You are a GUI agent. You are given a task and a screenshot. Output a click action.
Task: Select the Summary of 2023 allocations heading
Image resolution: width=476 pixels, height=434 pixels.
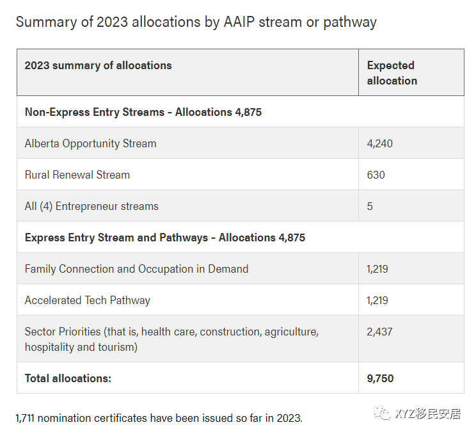coord(196,22)
